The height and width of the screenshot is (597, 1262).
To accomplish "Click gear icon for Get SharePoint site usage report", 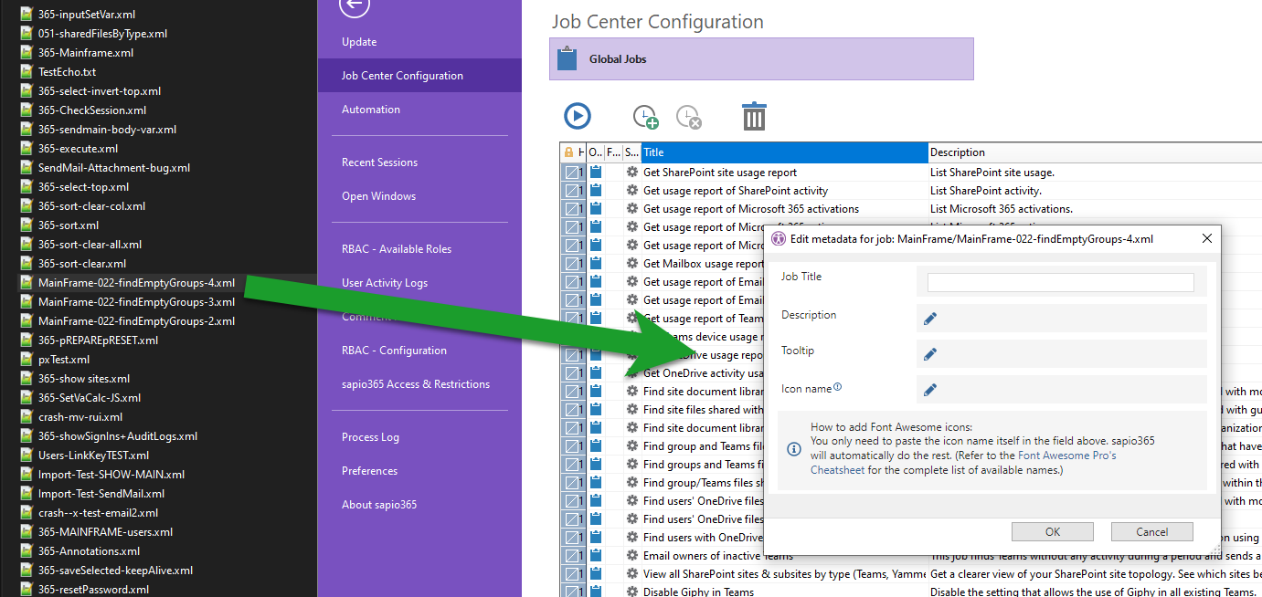I will coord(631,172).
